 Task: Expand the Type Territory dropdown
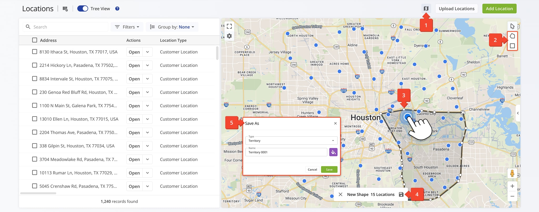[291, 141]
